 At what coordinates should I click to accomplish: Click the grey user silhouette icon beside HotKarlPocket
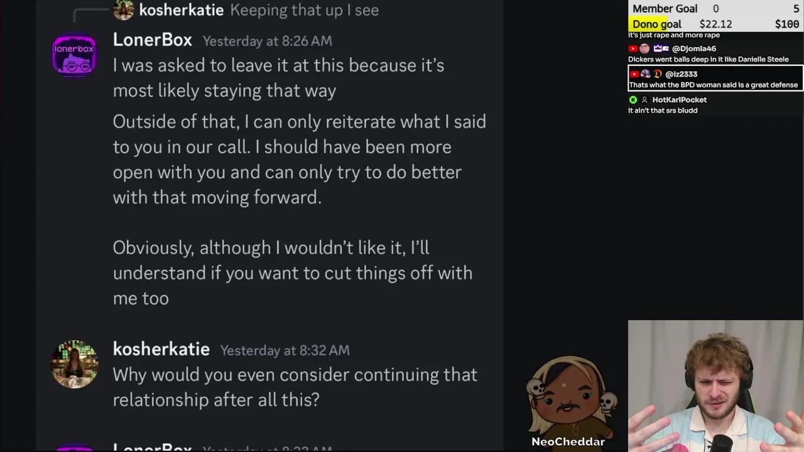click(x=644, y=100)
